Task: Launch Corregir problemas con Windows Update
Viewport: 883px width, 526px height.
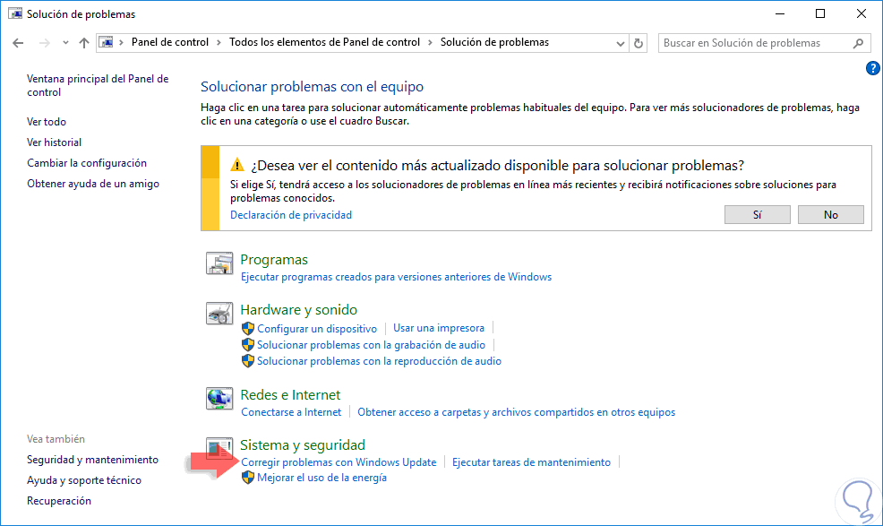Action: click(339, 462)
